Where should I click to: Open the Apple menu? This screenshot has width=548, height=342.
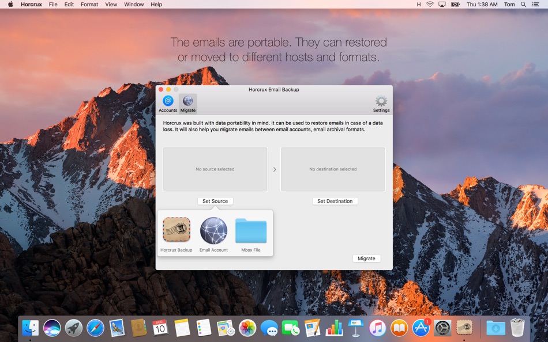(10, 5)
